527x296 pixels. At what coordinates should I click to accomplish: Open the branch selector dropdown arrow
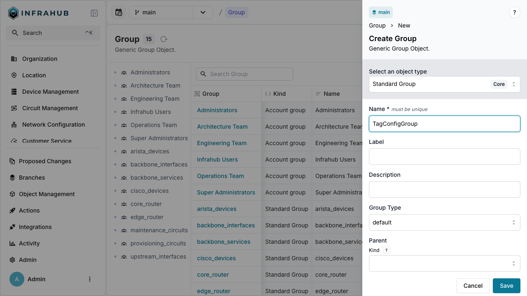pos(203,12)
